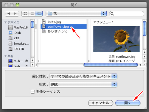Click the sidebar vertical scrollbar thumb
Image resolution: width=149 pixels, height=112 pixels.
[32, 24]
